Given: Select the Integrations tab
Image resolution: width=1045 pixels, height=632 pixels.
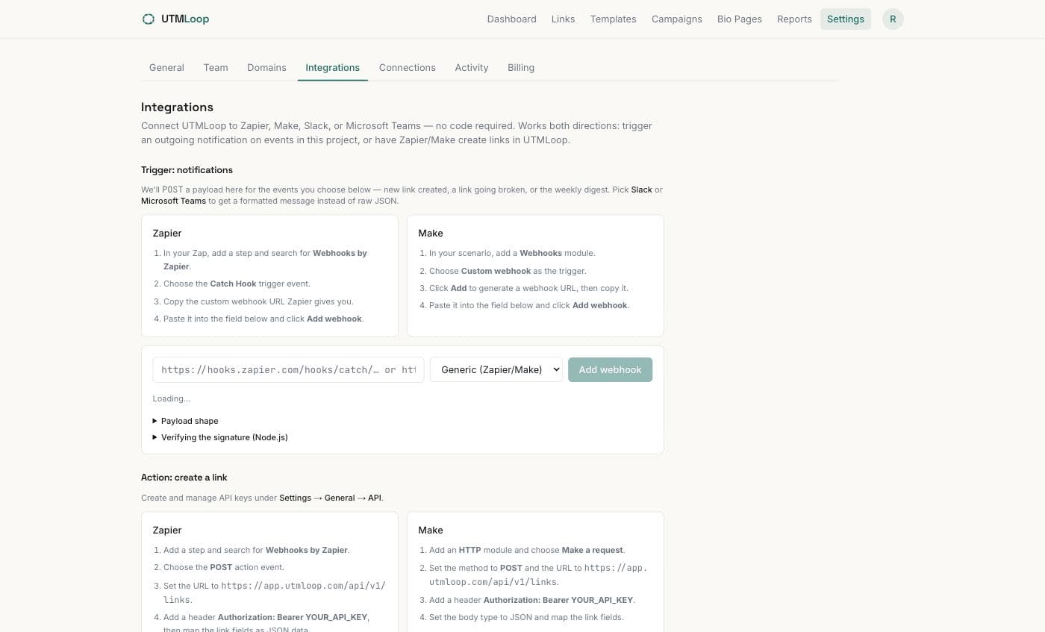Looking at the screenshot, I should 332,67.
